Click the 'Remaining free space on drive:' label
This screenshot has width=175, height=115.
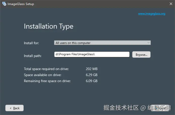[47, 81]
